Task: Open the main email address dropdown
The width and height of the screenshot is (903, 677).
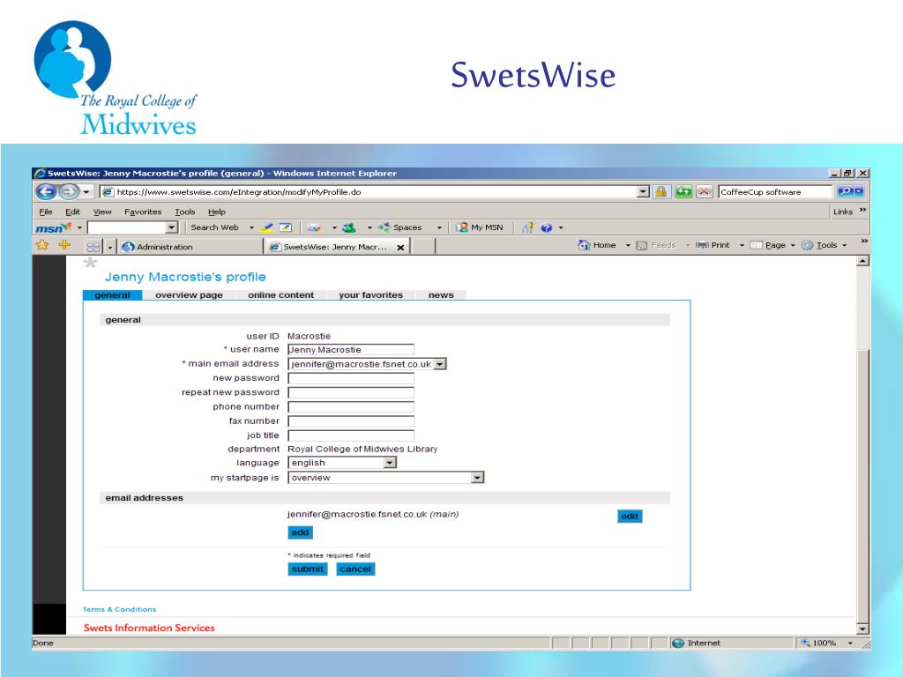Action: (439, 364)
